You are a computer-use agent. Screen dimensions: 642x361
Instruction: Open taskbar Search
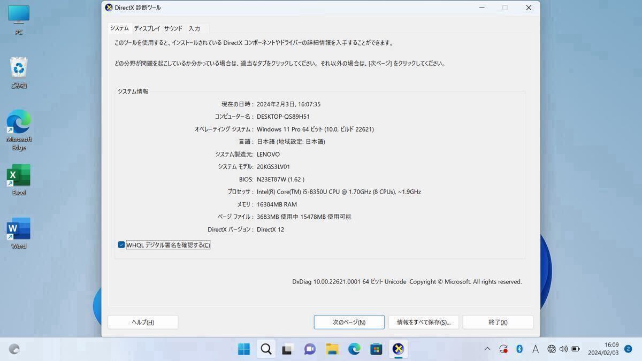coord(266,349)
